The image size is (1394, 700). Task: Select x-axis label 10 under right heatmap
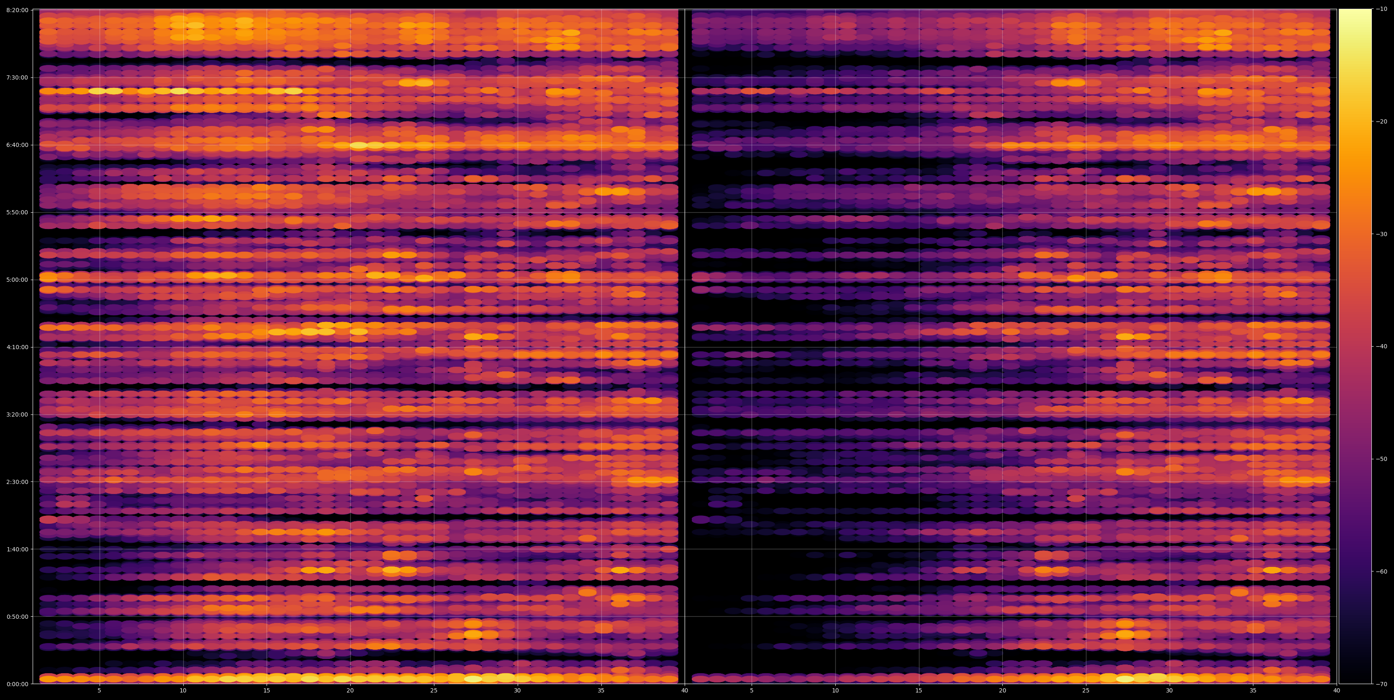point(836,691)
